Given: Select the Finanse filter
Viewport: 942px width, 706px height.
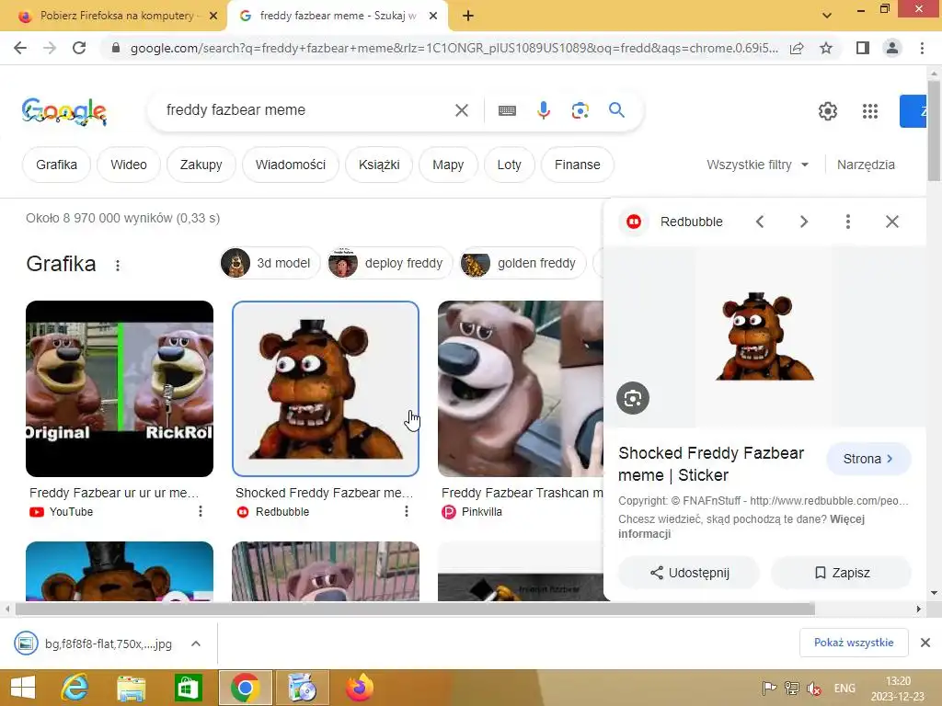Looking at the screenshot, I should [578, 165].
